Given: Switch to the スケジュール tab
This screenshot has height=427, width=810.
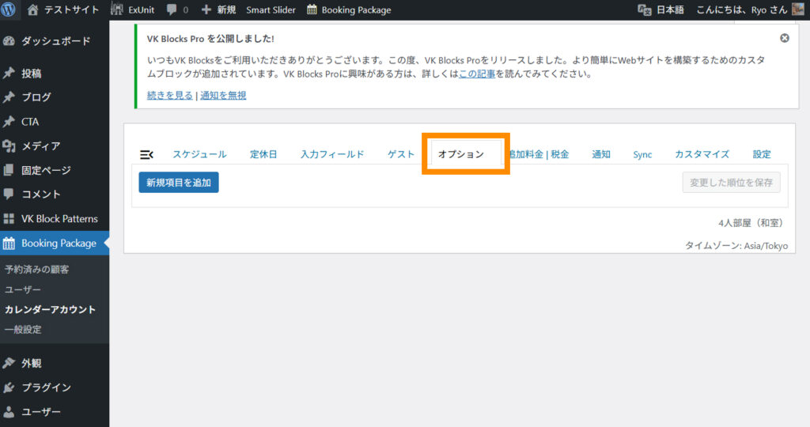Looking at the screenshot, I should (199, 154).
